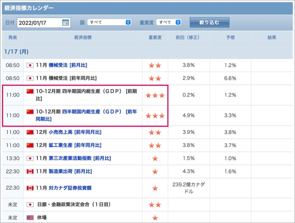Open the calendar date picker icon

[x=65, y=23]
